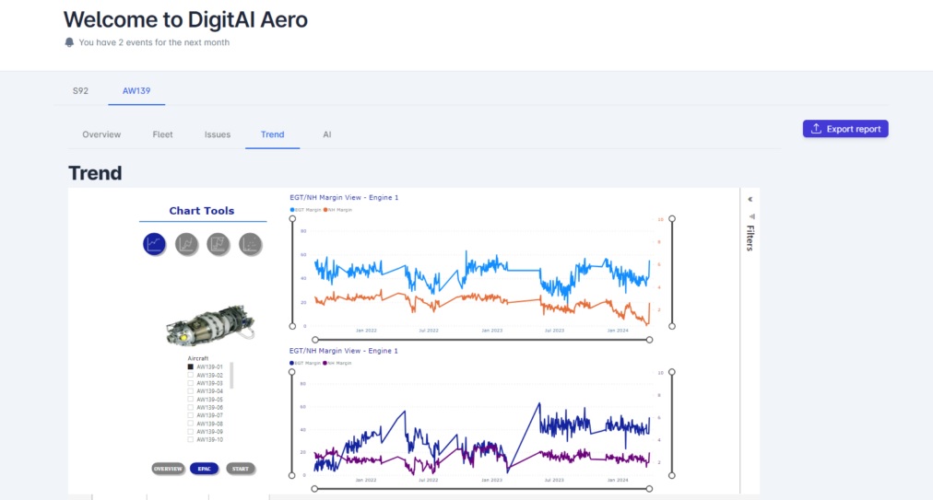Screen dimensions: 933x500
Task: Switch to the AW139 tab
Action: click(136, 91)
